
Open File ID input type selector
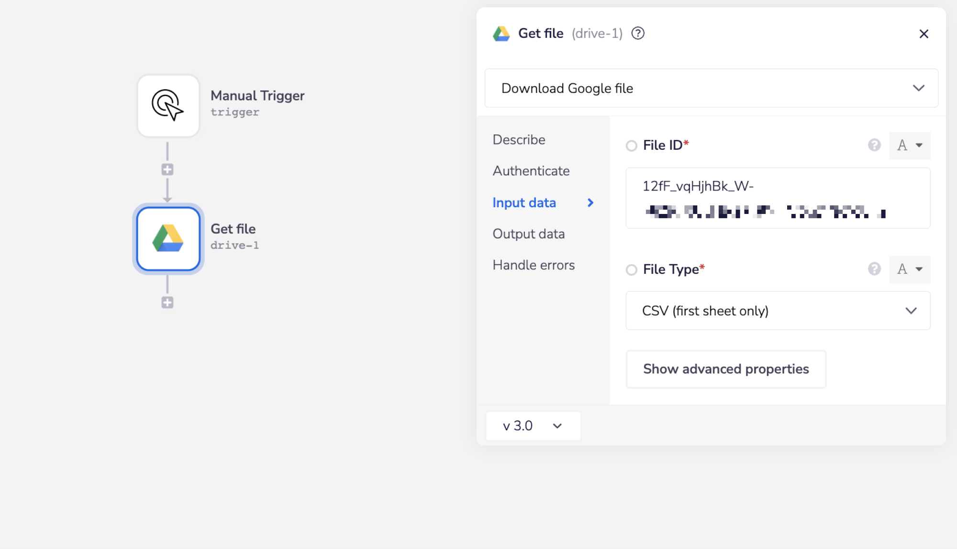(x=909, y=146)
